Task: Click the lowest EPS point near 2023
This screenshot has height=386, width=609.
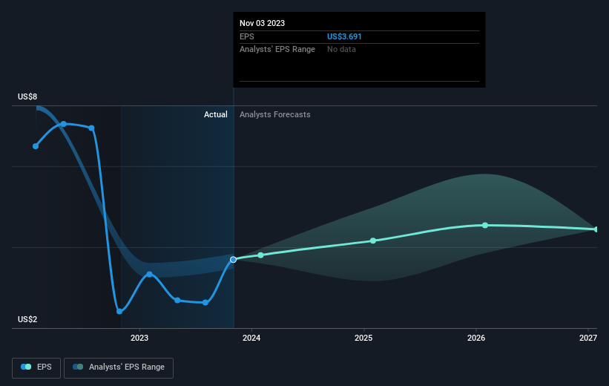Action: click(x=119, y=311)
